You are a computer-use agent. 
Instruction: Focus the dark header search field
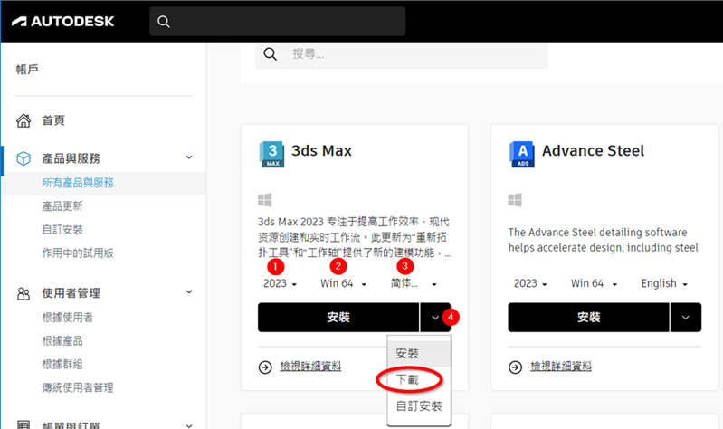[x=277, y=21]
